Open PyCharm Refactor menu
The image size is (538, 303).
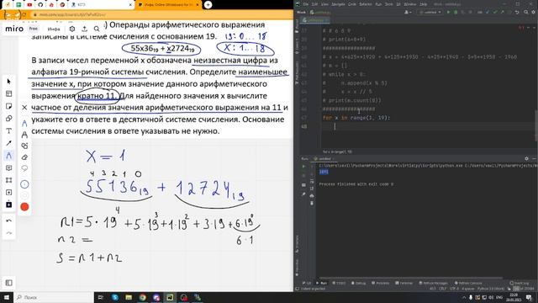pyautogui.click(x=366, y=4)
